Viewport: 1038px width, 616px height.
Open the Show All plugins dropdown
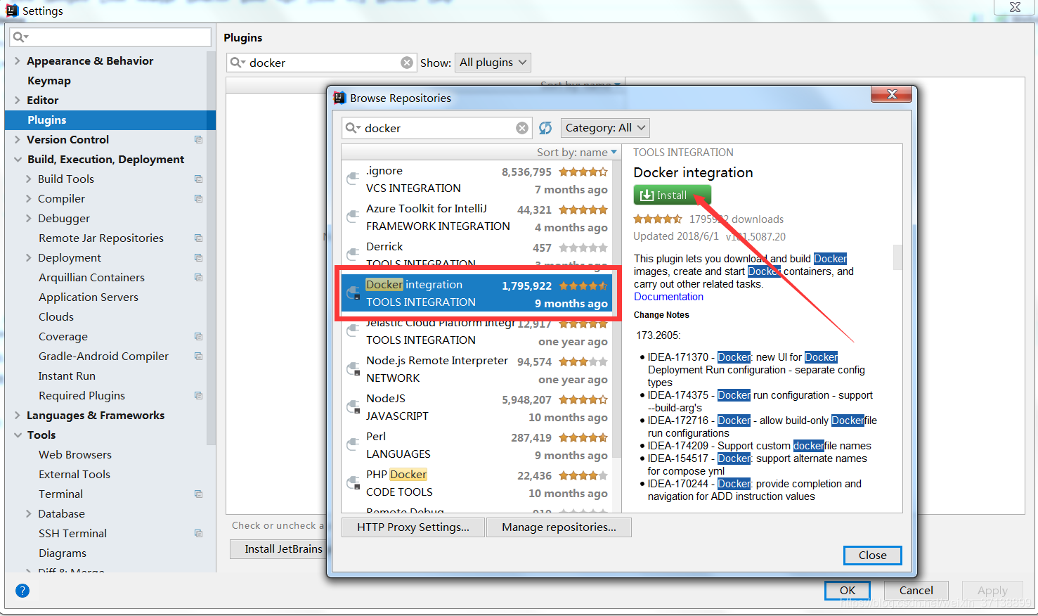(493, 63)
